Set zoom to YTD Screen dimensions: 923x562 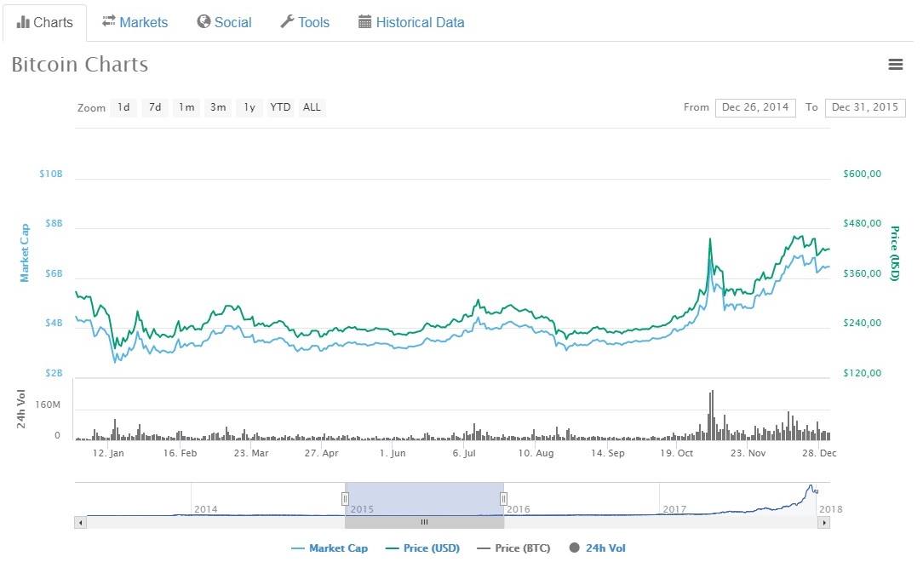[280, 107]
